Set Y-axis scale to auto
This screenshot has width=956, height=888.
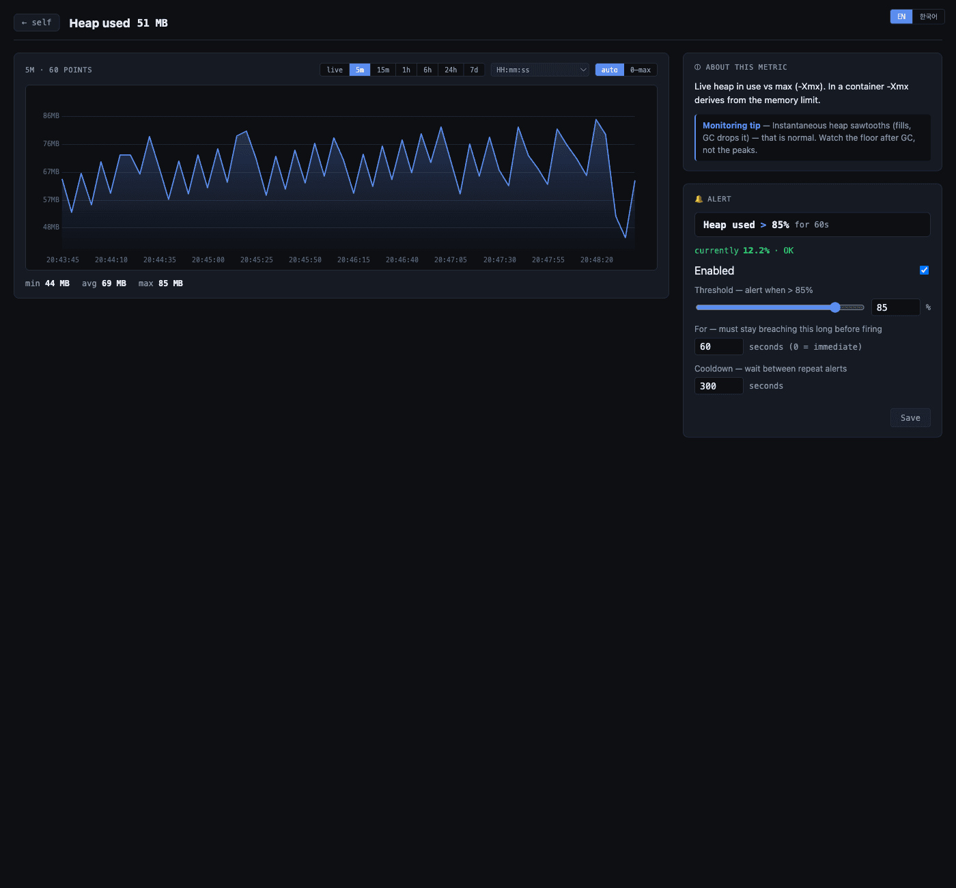pos(610,70)
